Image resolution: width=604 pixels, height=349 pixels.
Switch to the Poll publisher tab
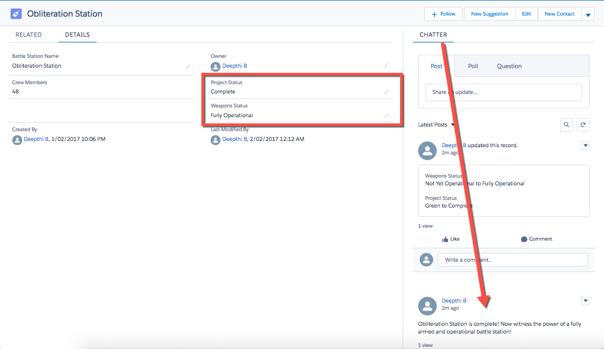coord(473,66)
